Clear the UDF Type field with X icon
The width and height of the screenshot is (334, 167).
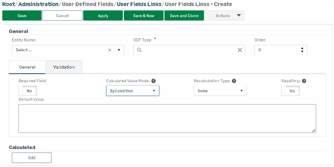pyautogui.click(x=240, y=50)
